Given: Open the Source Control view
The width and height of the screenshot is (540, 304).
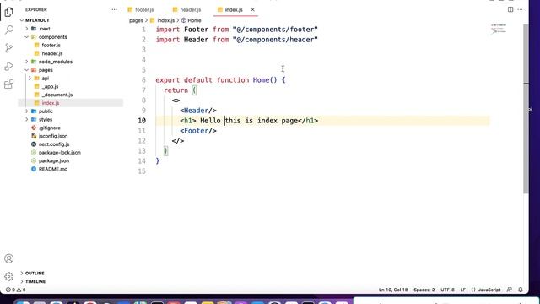Looking at the screenshot, I should coord(9,48).
